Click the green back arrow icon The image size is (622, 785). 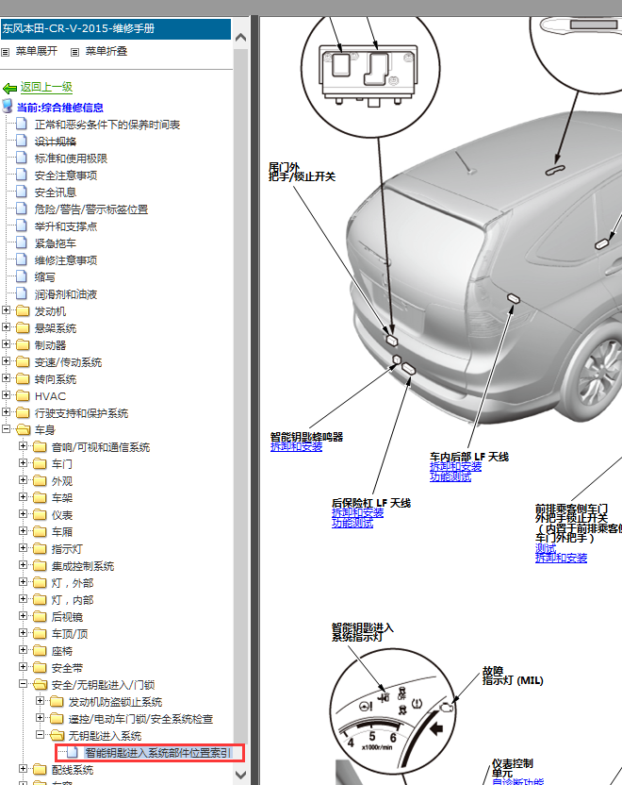[9, 89]
